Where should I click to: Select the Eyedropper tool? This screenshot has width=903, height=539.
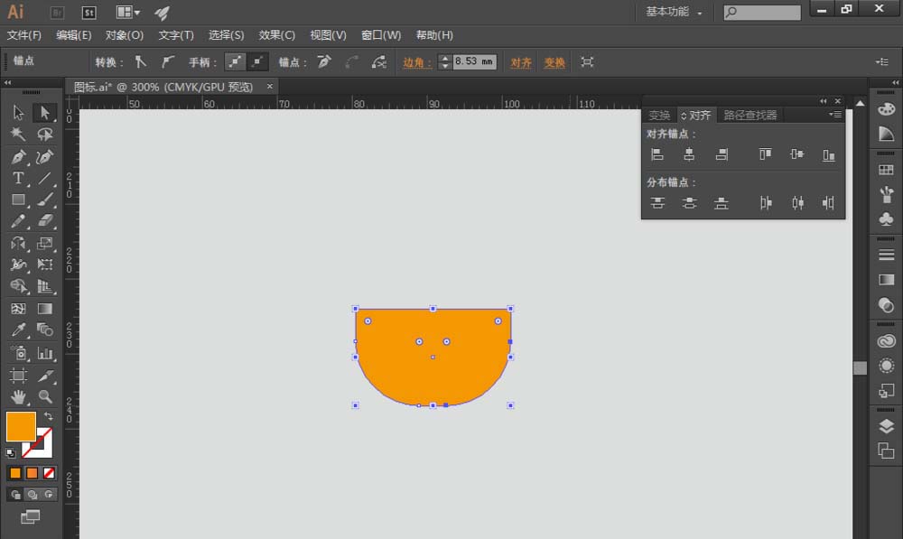pos(18,330)
